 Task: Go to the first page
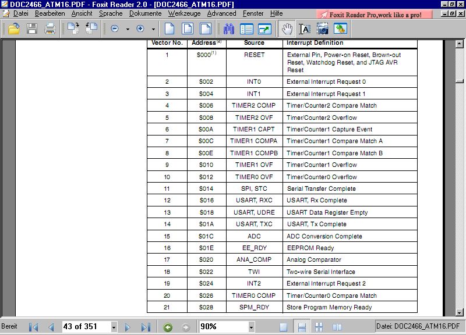33,327
